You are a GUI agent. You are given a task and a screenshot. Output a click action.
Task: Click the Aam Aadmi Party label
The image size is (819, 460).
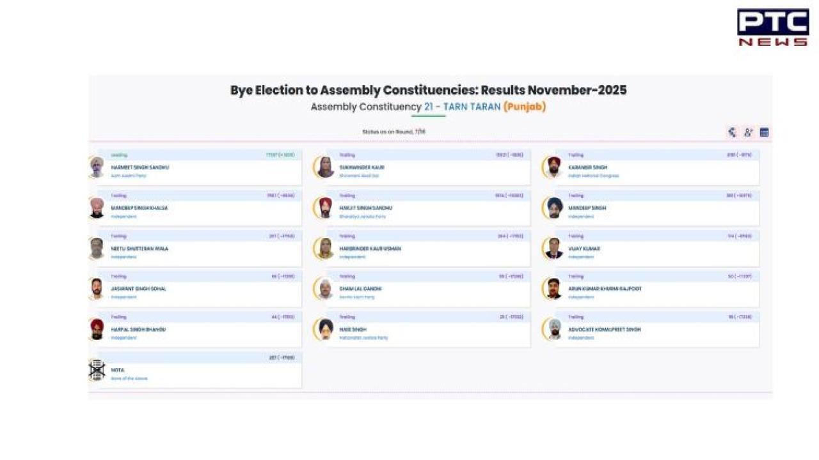[x=129, y=176]
